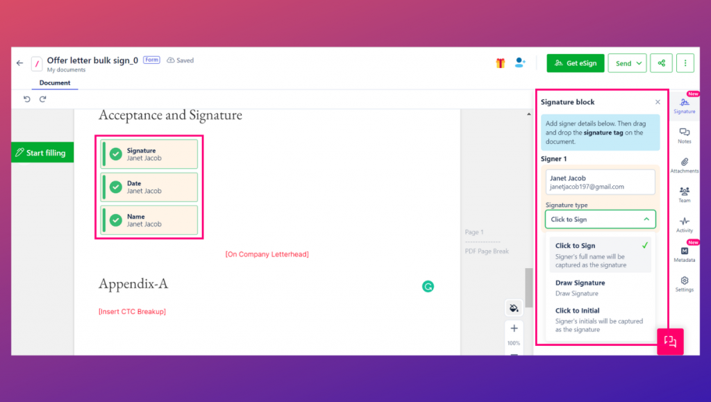Select the Click to Sign option
This screenshot has width=711, height=402.
[x=600, y=255]
